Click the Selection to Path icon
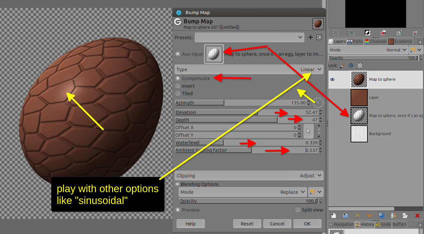Image resolution: width=424 pixels, height=234 pixels. point(399,33)
